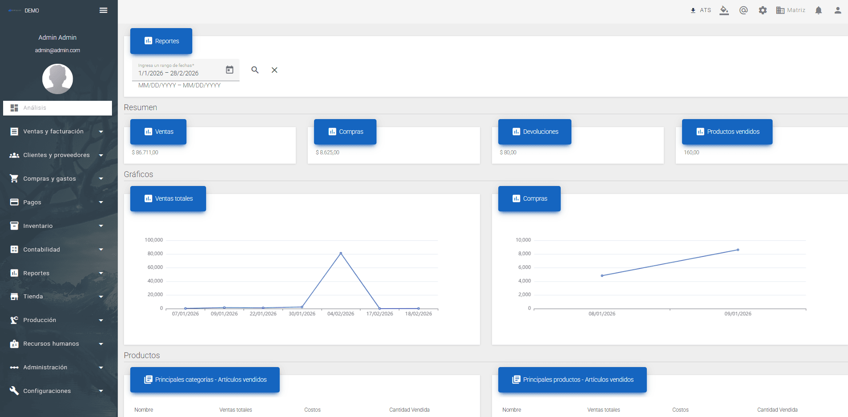
Task: Click the Producción robot arm icon
Action: click(x=14, y=320)
